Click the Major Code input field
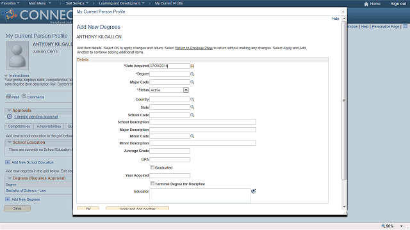Screen dimensions: 410x230 pos(169,82)
